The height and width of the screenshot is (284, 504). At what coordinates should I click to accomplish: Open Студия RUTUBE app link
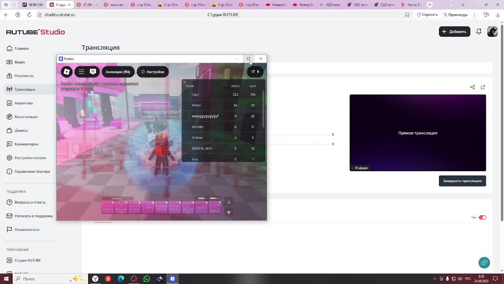28,260
